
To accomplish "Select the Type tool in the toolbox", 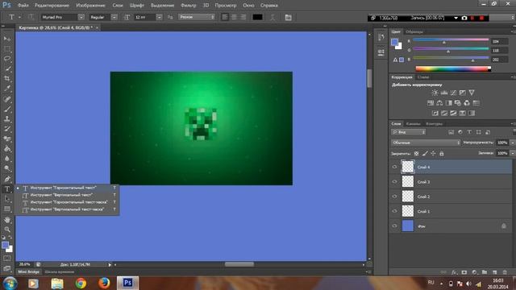I will click(x=7, y=188).
